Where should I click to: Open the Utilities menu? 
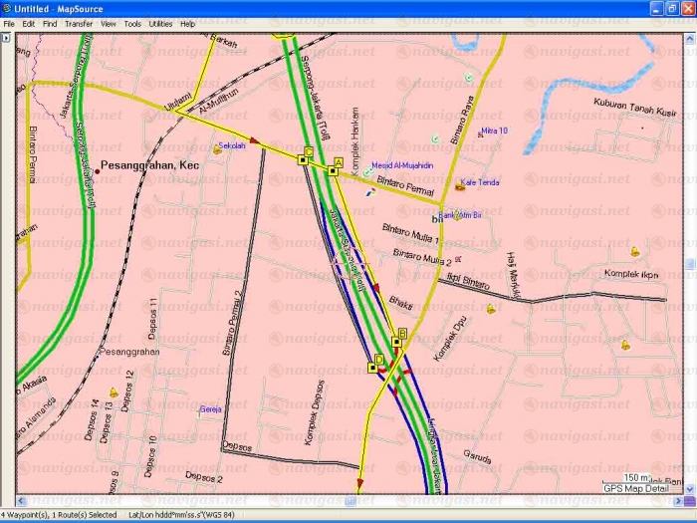pyautogui.click(x=159, y=23)
